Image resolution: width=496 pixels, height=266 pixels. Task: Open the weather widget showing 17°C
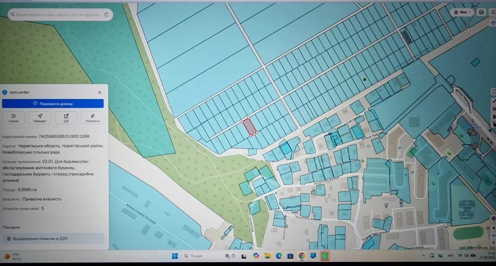click(x=13, y=256)
